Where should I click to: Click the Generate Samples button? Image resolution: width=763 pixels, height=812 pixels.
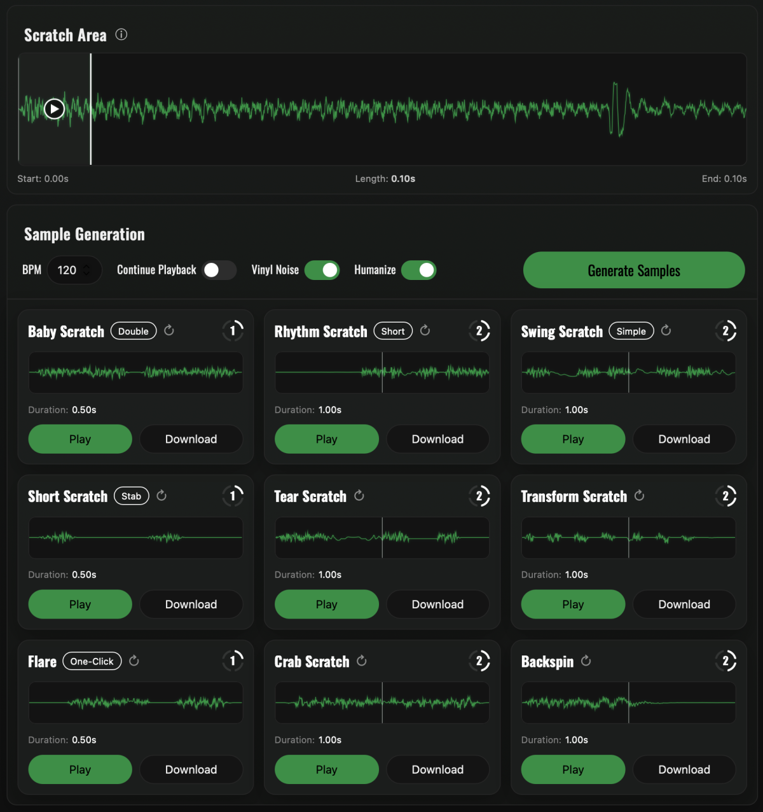(x=634, y=270)
